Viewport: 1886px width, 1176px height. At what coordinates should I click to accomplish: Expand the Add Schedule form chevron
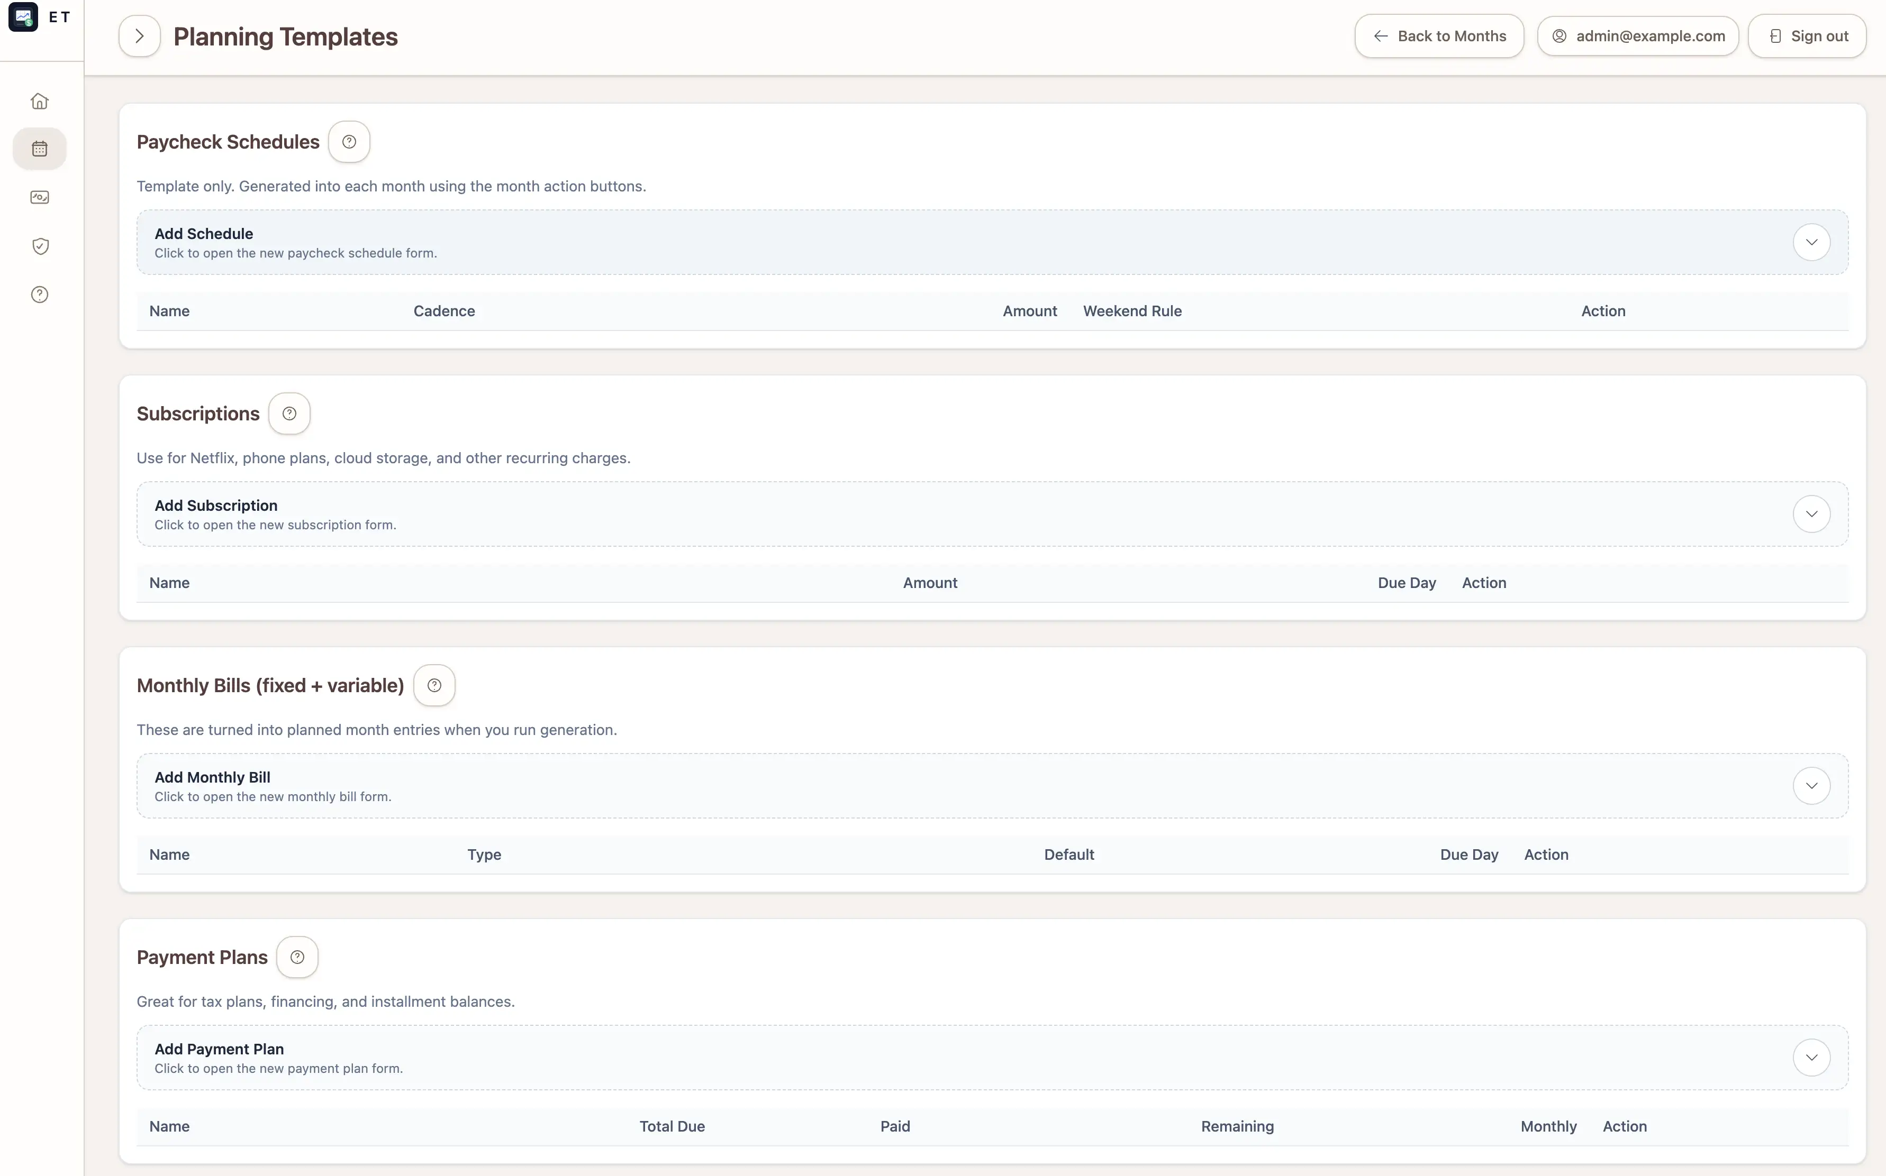(x=1811, y=242)
